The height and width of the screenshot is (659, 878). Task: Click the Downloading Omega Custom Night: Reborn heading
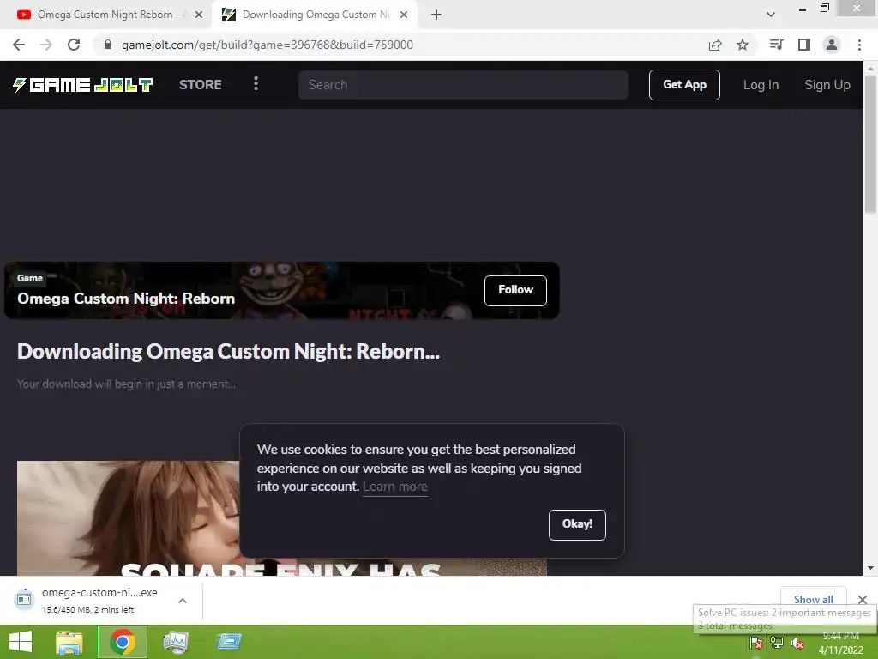[x=228, y=351]
